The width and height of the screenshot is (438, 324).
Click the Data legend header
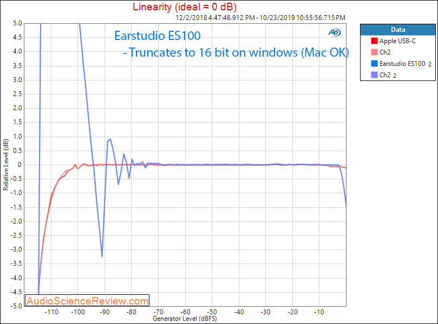tap(398, 30)
